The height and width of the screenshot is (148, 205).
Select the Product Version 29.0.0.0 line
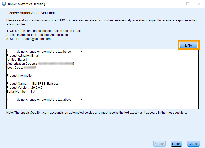(x=25, y=88)
